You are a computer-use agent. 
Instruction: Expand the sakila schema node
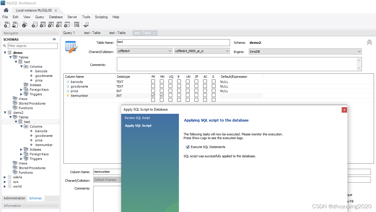[5, 177]
